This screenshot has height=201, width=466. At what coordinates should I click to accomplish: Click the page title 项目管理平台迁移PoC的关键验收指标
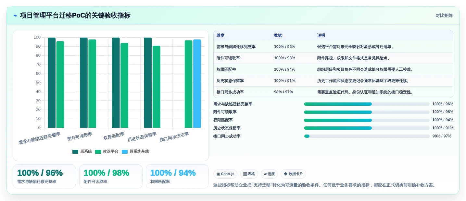point(75,16)
